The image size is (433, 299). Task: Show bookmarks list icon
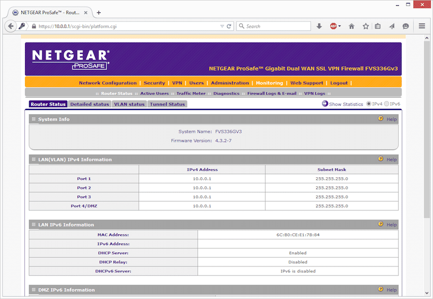coord(377,26)
